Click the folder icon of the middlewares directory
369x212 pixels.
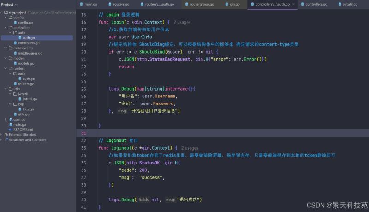click(x=11, y=48)
